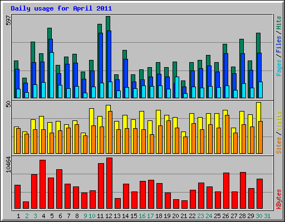Click the 'KBytes' legend label

click(x=279, y=199)
